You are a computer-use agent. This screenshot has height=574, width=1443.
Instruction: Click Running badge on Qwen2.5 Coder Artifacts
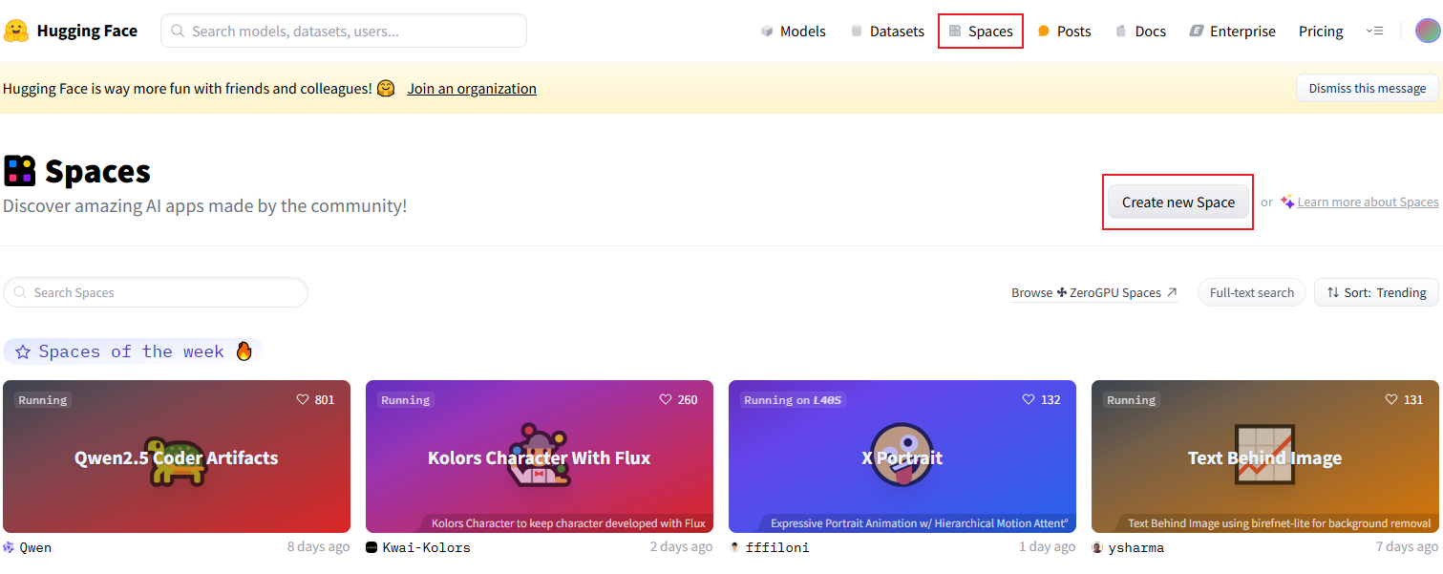pos(43,399)
